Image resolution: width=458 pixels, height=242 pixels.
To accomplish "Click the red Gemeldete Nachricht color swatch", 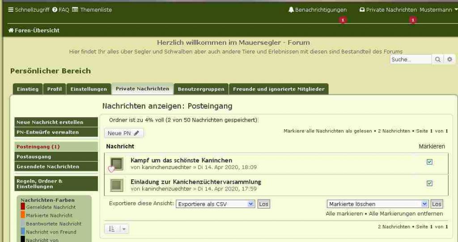I will coord(23,207).
